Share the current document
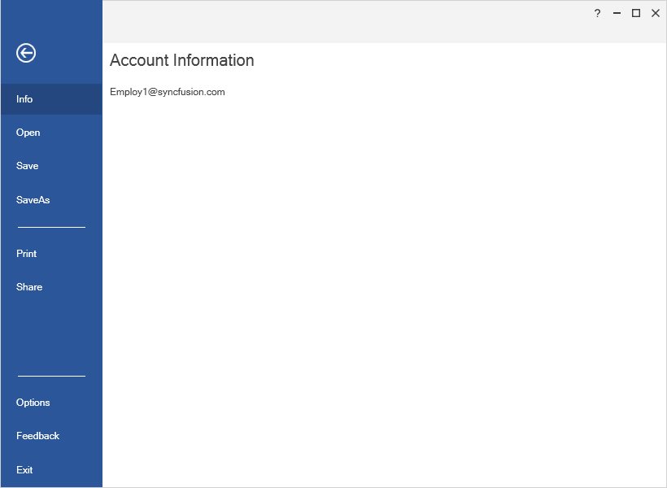 (28, 287)
